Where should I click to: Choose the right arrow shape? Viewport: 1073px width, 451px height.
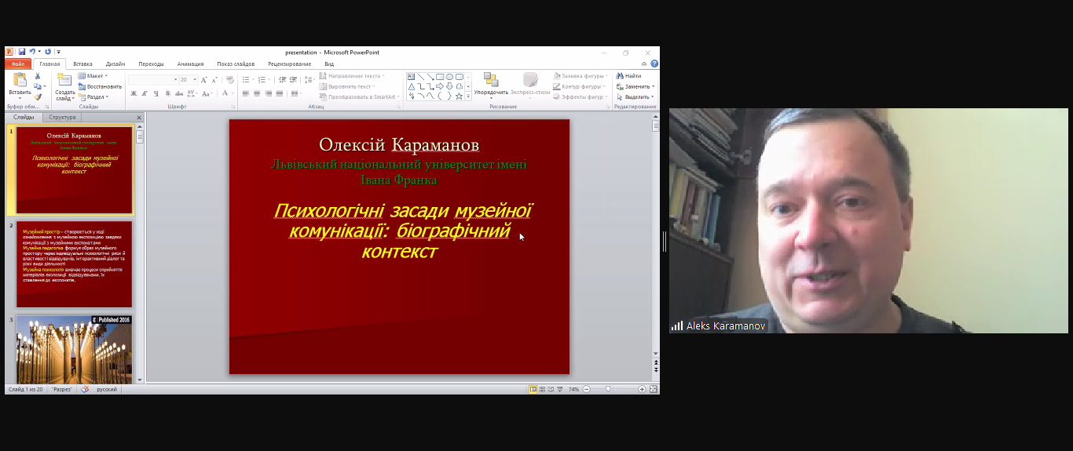pos(440,86)
